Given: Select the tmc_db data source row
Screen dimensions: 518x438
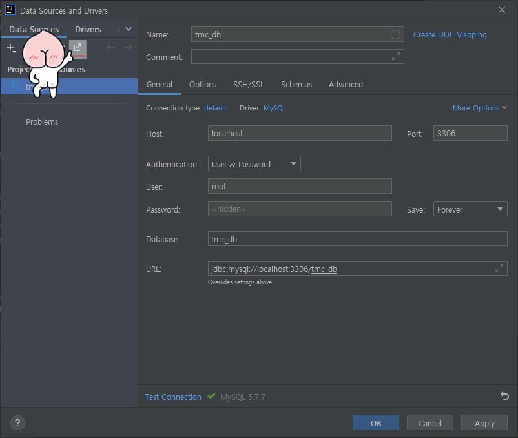Looking at the screenshot, I should click(68, 87).
